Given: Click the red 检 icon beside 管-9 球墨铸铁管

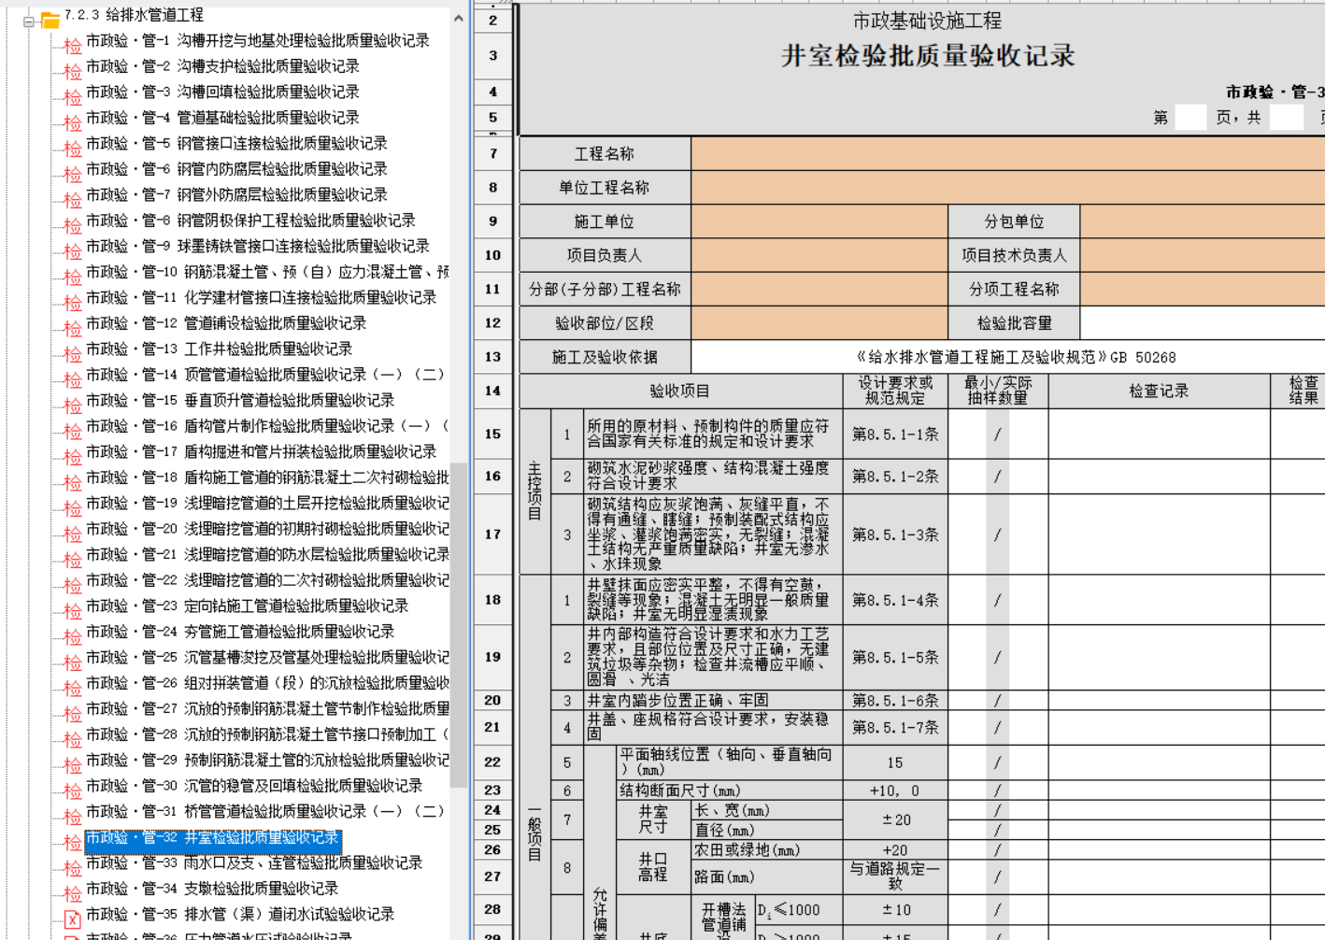Looking at the screenshot, I should 73,250.
